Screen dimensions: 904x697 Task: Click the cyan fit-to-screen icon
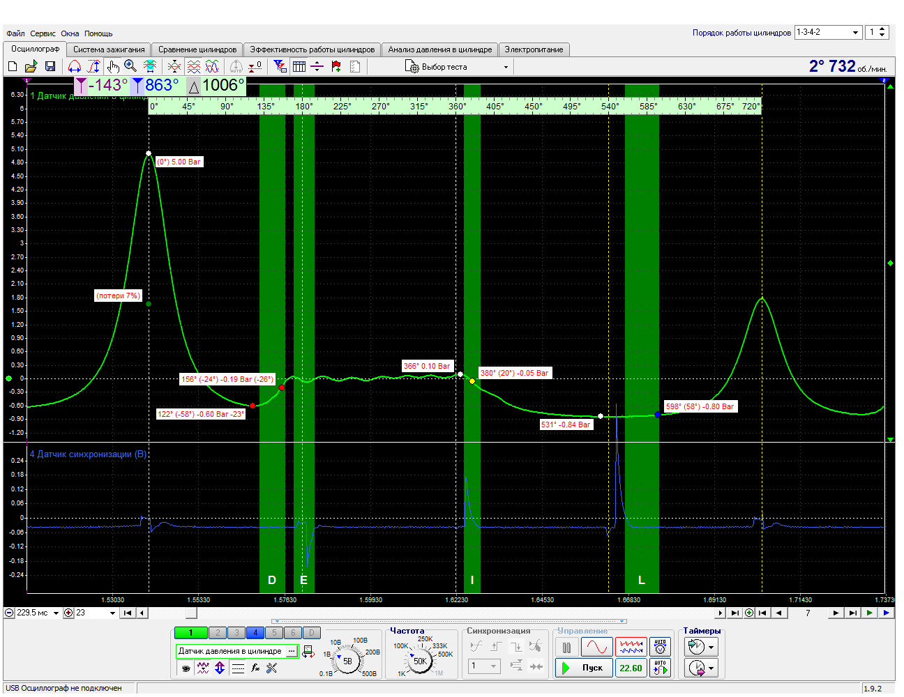149,66
